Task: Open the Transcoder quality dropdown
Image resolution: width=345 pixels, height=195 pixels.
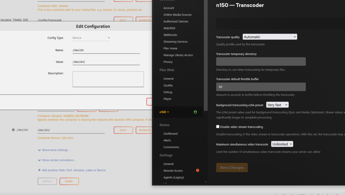Action: click(x=270, y=37)
